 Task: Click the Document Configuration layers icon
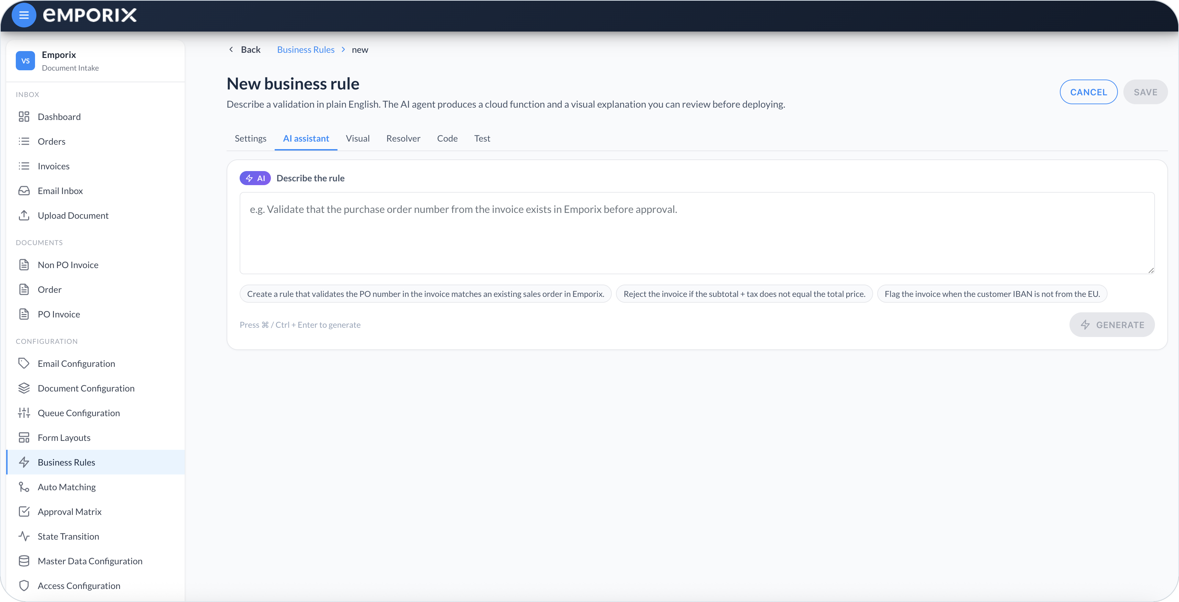24,388
